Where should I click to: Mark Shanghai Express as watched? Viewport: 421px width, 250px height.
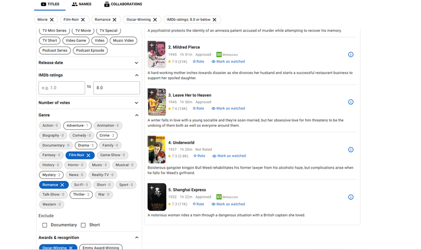tap(228, 204)
